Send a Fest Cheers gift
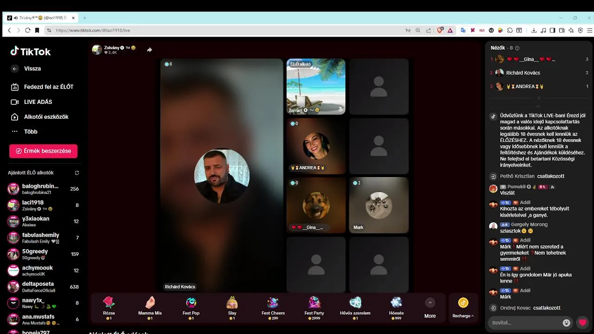Viewport: 594px width, 334px height. (x=273, y=308)
